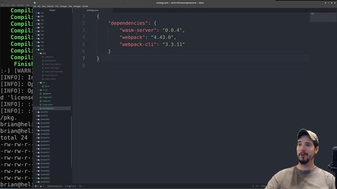The height and width of the screenshot is (189, 337).
Task: Click the closing brace on line 7
Action: (x=98, y=58)
